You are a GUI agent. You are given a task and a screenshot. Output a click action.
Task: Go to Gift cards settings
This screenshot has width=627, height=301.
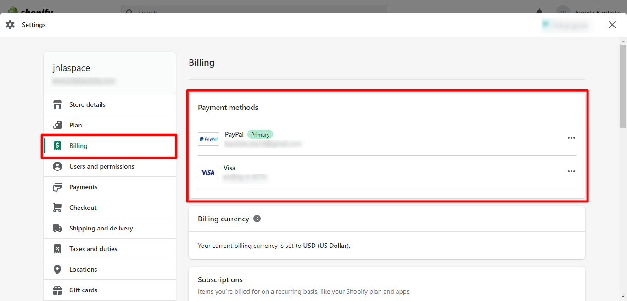83,290
